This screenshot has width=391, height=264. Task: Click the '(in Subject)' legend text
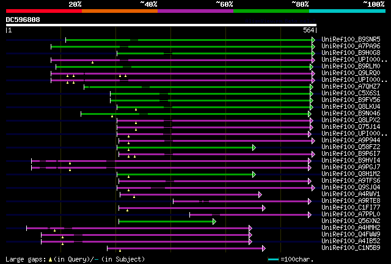tap(123, 260)
